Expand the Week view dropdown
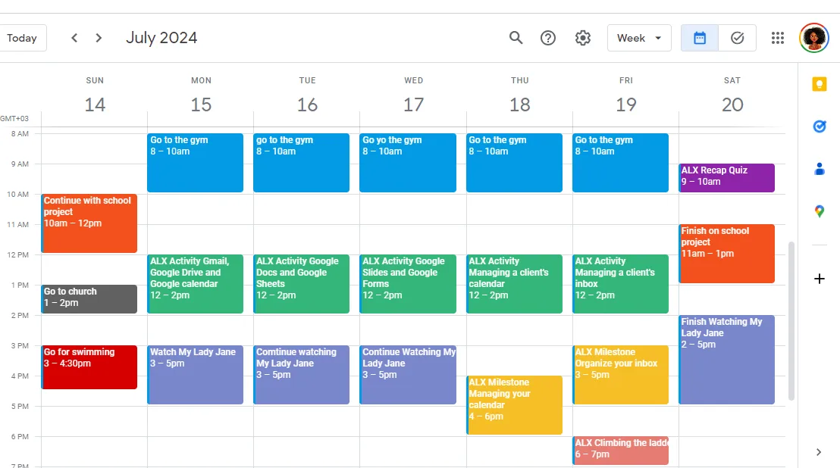840x468 pixels. (639, 38)
